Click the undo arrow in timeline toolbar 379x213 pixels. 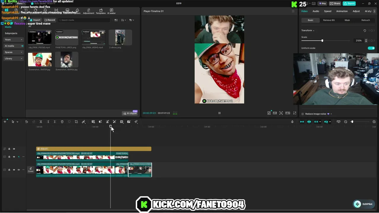(27, 122)
